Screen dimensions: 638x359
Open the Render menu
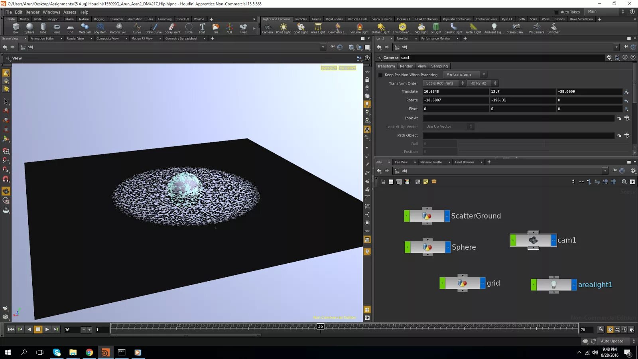point(32,12)
